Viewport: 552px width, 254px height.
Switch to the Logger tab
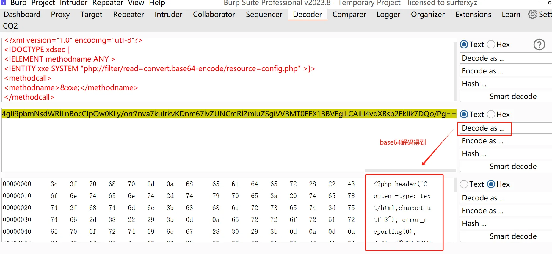tap(388, 15)
